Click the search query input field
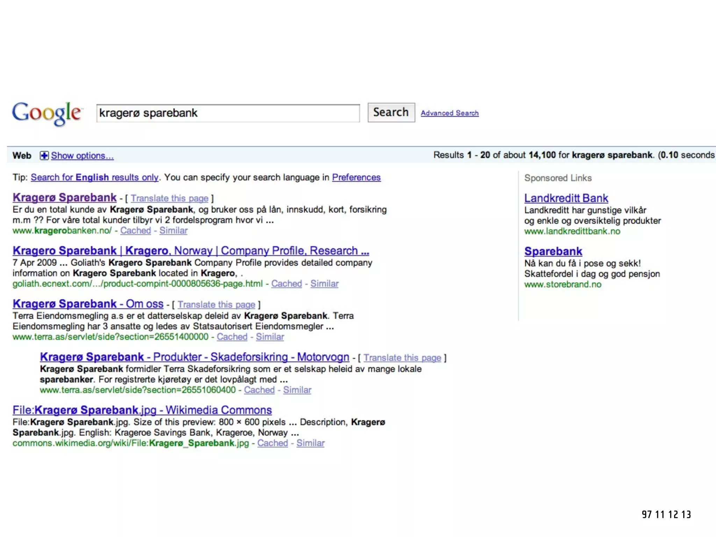The image size is (716, 537). click(x=228, y=113)
